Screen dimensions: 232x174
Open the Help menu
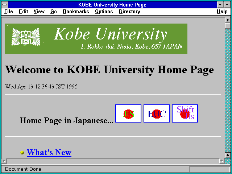pos(222,12)
